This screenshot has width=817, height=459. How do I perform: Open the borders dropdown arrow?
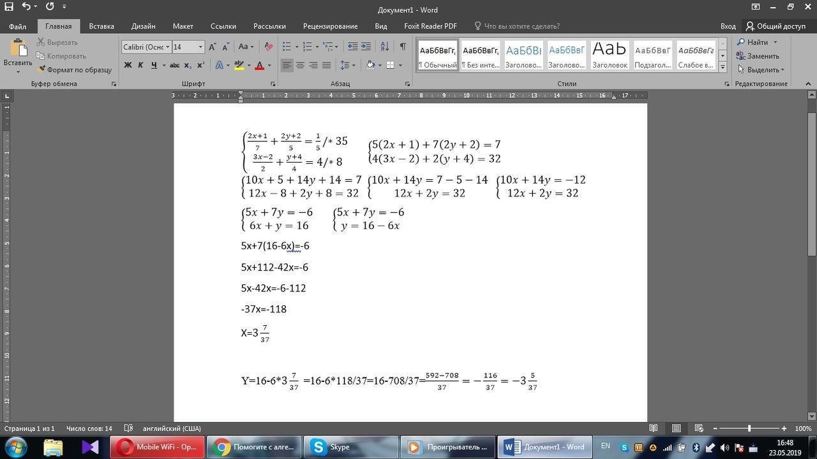click(400, 65)
